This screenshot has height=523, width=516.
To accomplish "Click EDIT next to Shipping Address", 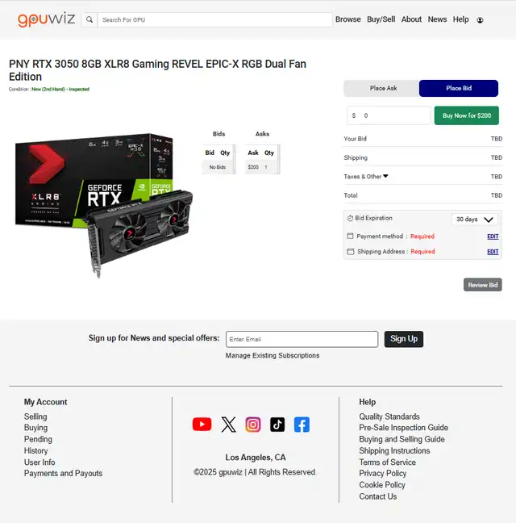I will (x=493, y=252).
